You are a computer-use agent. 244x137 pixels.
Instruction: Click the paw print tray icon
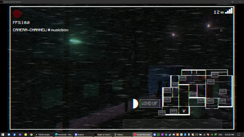tap(166, 135)
